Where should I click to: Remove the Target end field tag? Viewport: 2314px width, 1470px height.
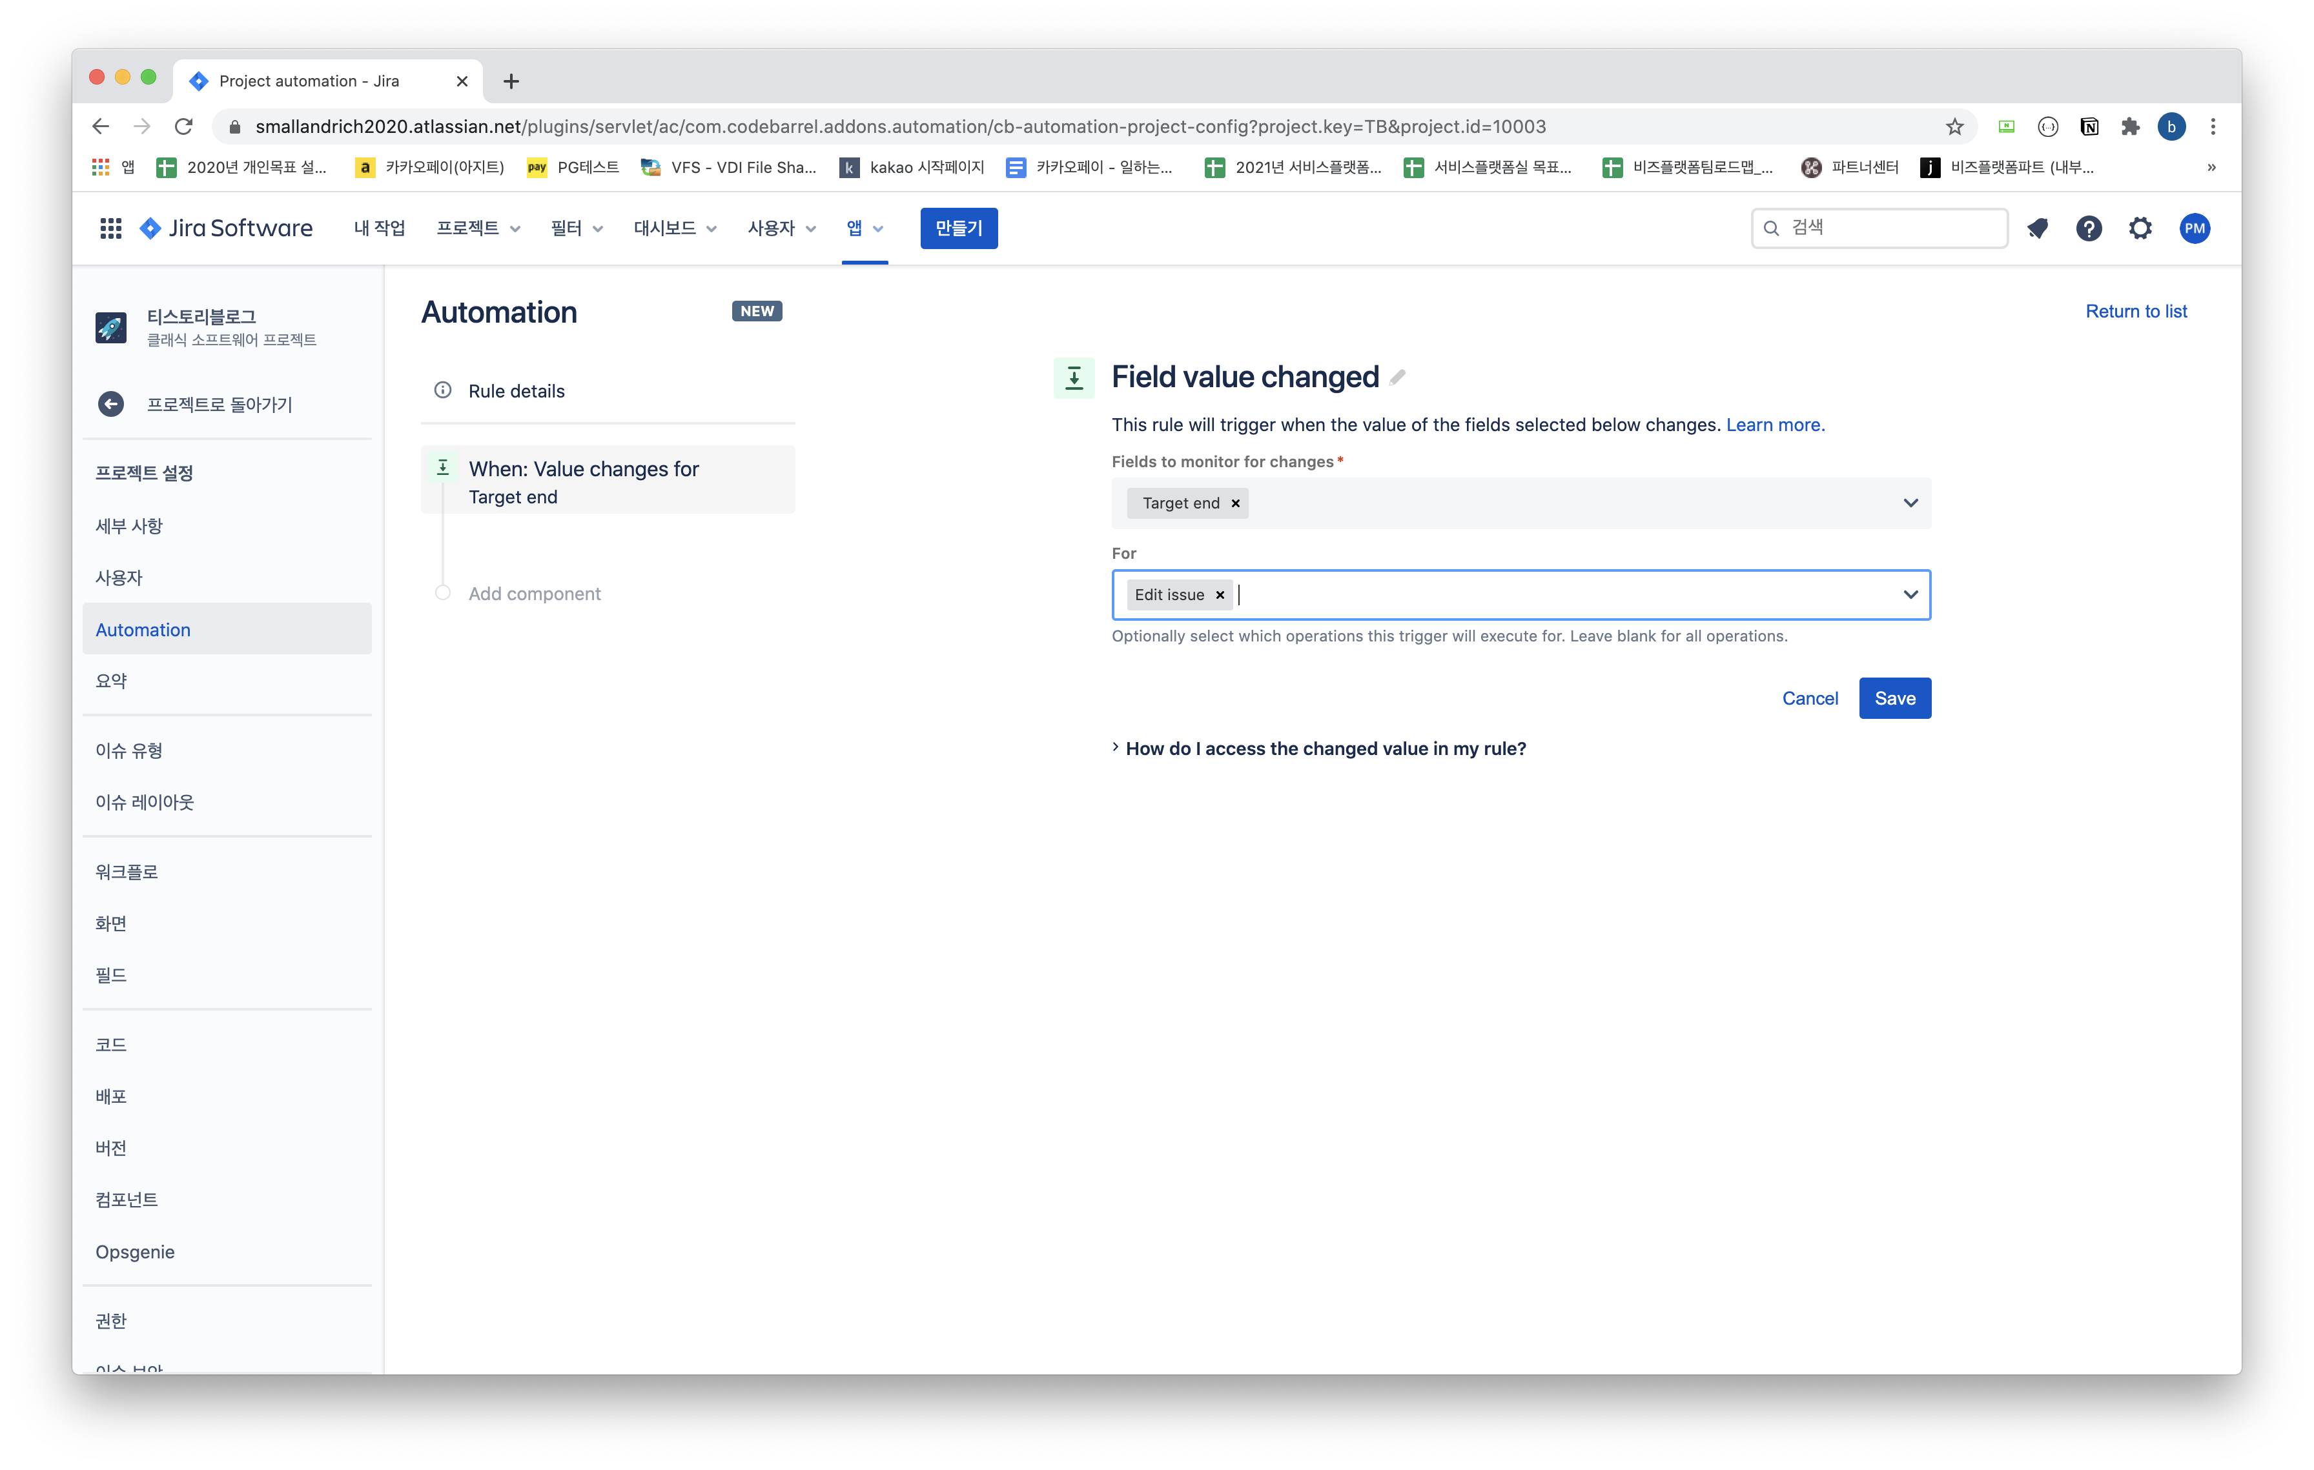1236,503
